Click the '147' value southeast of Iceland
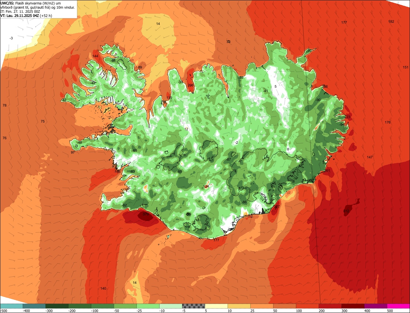Screen dimensions: 410x313 point(370,157)
